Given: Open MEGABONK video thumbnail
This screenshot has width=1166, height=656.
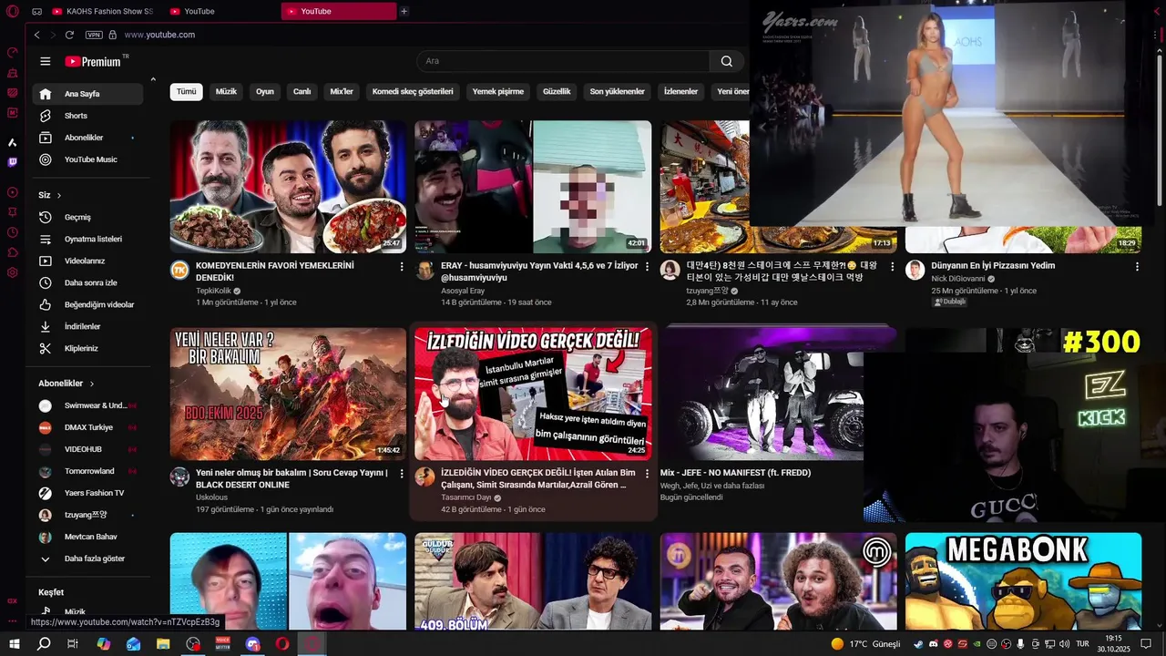Looking at the screenshot, I should 1023,581.
